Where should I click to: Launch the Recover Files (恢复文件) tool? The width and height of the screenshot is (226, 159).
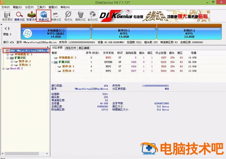(31, 16)
